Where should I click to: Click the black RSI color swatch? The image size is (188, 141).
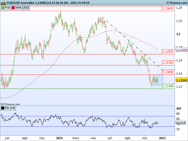coord(3,108)
